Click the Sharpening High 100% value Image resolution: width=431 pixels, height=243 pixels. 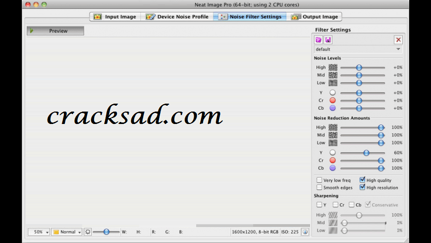point(397,215)
